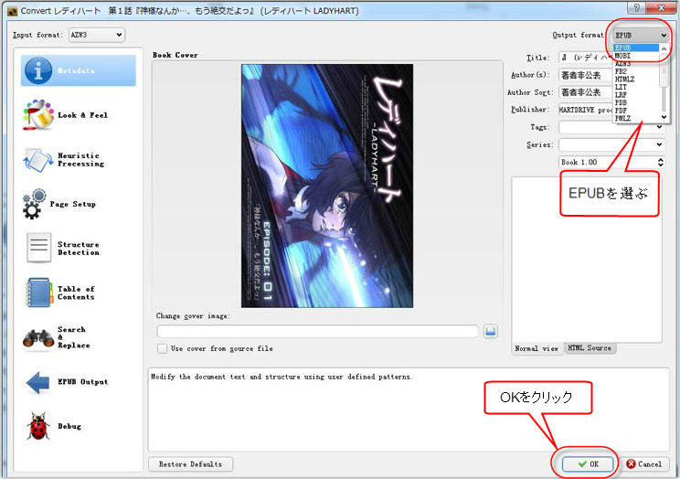Open Table of Contents settings
Image resolution: width=680 pixels, height=479 pixels.
60,293
